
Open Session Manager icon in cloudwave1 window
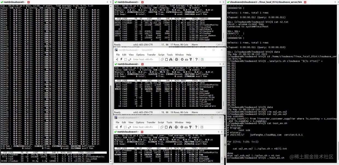117,127
